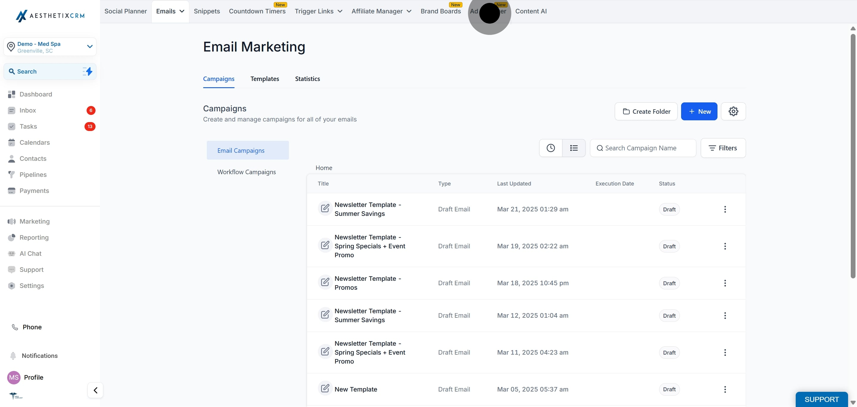Expand Demo - Med Spa location selector
Screen dimensions: 857x407
coord(90,46)
